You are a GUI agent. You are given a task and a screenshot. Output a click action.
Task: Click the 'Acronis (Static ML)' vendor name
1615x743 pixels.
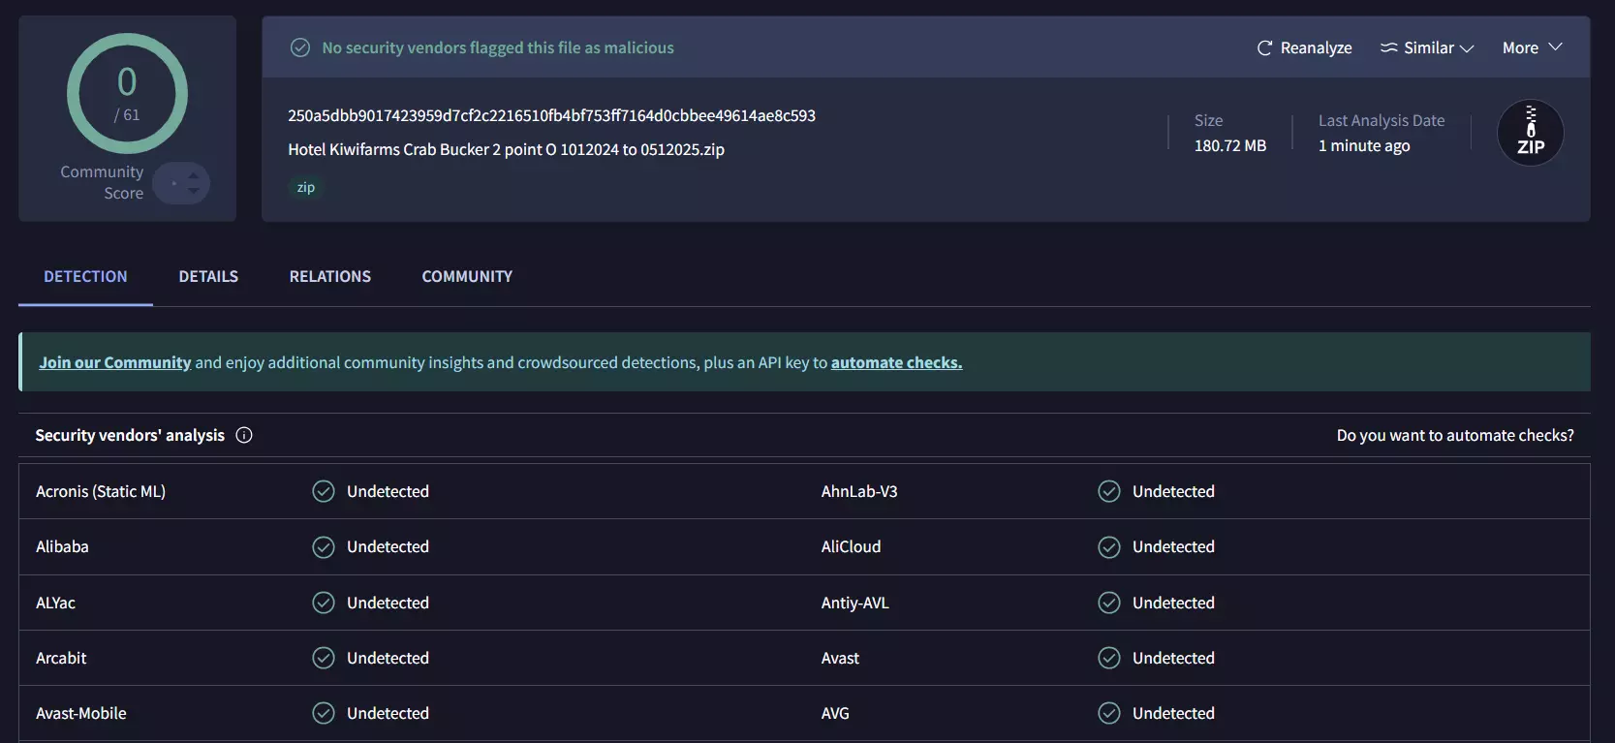(x=101, y=491)
